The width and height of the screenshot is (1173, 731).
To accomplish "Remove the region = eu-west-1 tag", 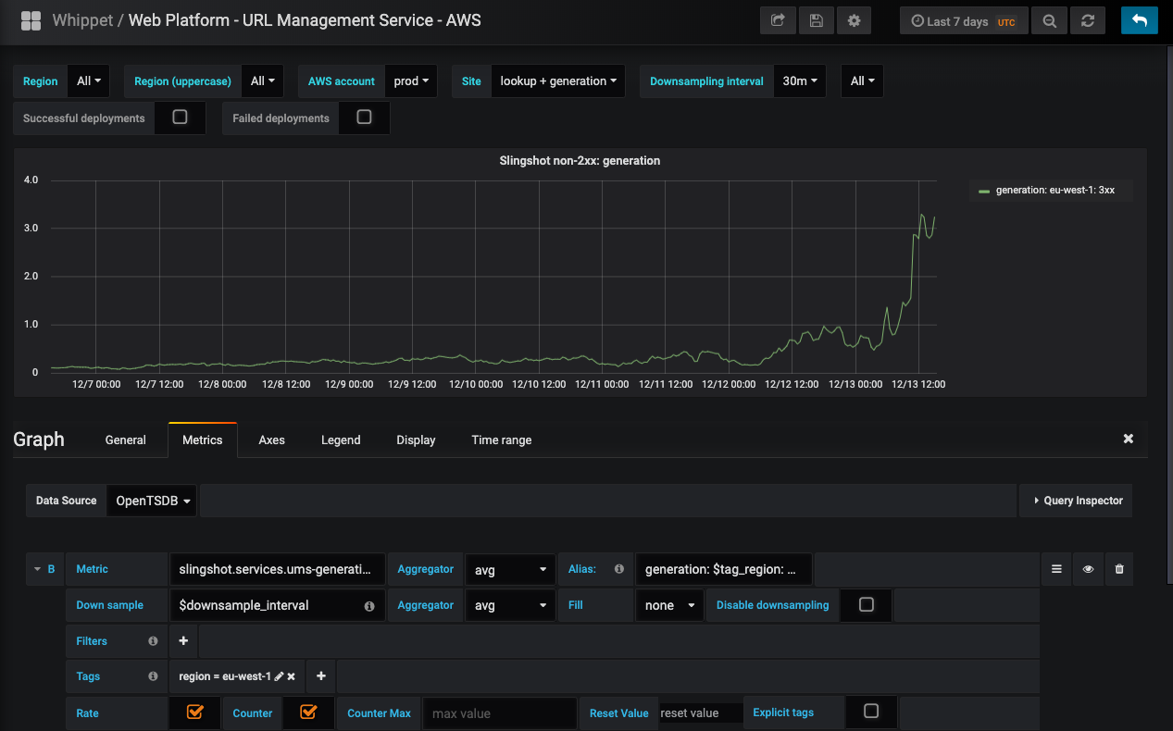I will pyautogui.click(x=291, y=676).
